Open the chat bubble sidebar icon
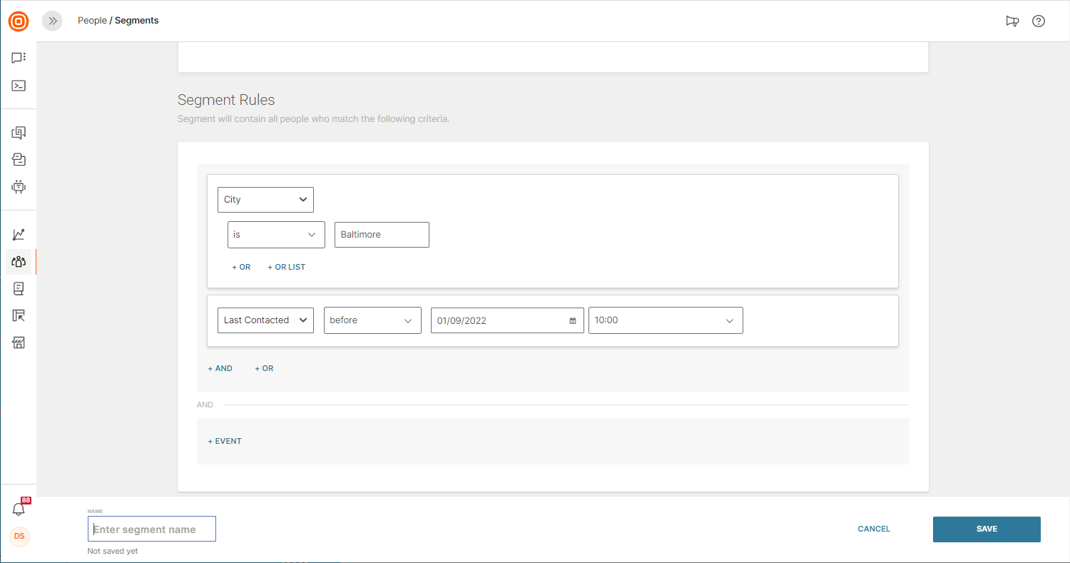Image resolution: width=1070 pixels, height=563 pixels. 19,58
